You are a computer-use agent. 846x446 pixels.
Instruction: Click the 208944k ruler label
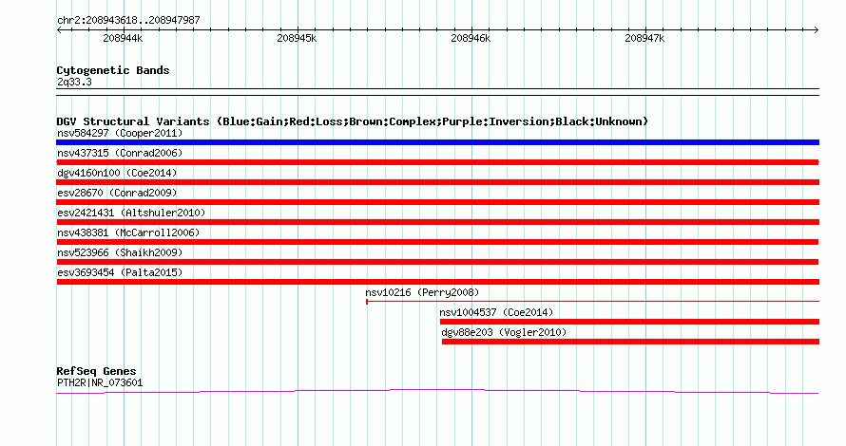123,38
